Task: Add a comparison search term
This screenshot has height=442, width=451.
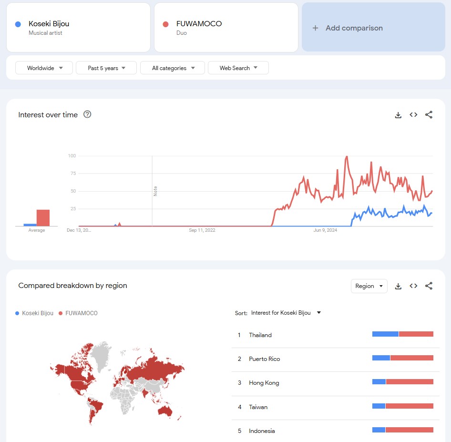Action: [x=373, y=27]
